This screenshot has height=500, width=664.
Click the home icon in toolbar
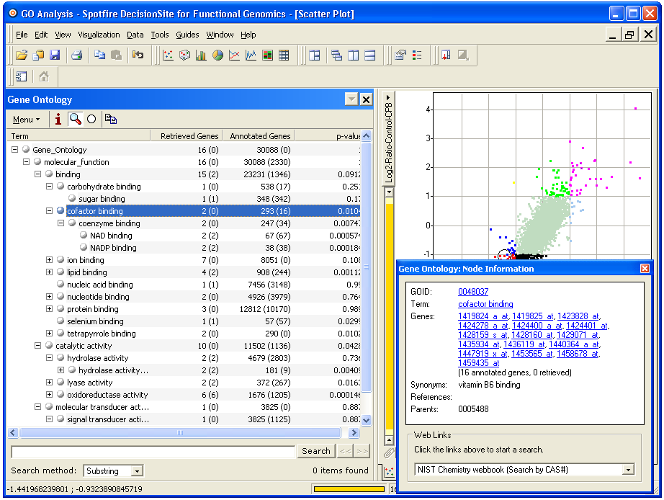pyautogui.click(x=44, y=77)
